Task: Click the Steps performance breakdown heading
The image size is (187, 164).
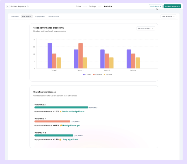Action: pos(49,28)
